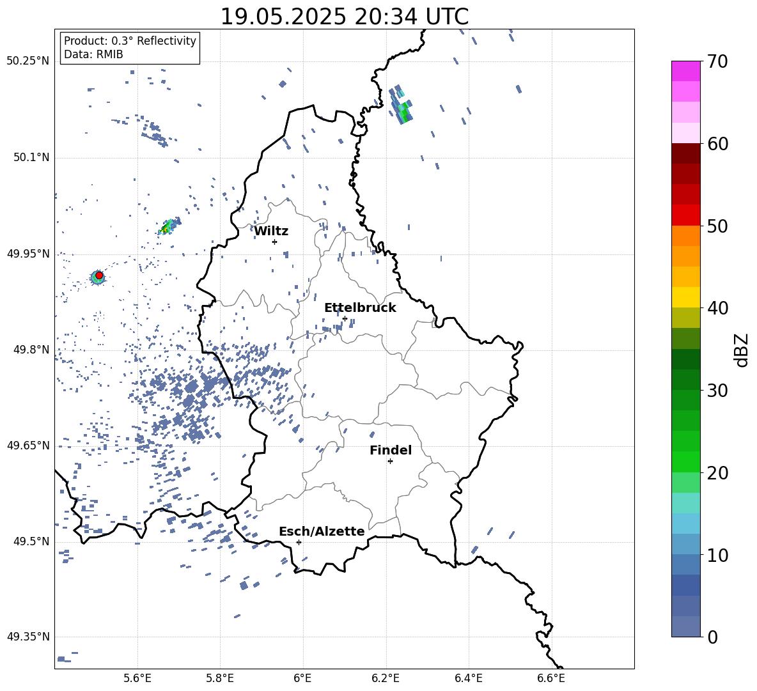Click the colorbar tick label 0

tap(712, 637)
